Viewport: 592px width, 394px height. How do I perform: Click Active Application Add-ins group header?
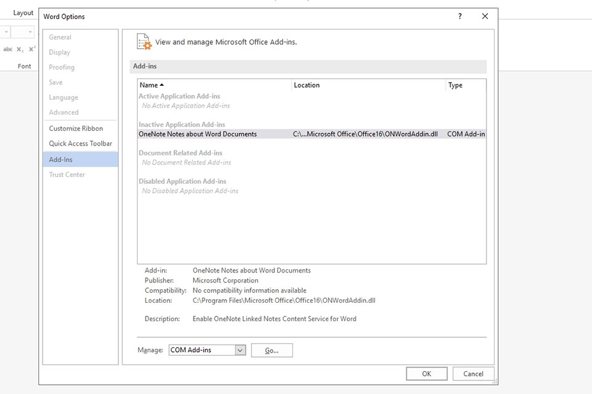point(179,96)
